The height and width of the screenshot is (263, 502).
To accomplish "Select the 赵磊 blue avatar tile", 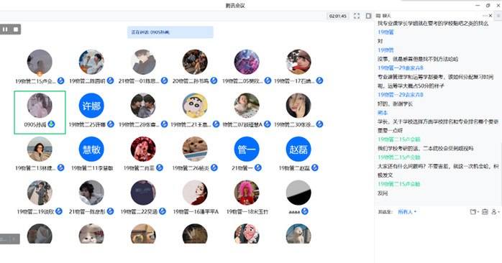I will coord(298,149).
